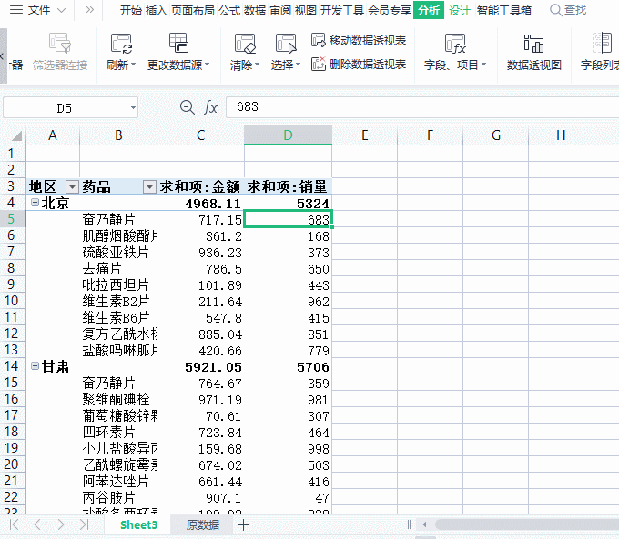Collapse the 甘肃 region group
This screenshot has height=539, width=619.
[36, 366]
